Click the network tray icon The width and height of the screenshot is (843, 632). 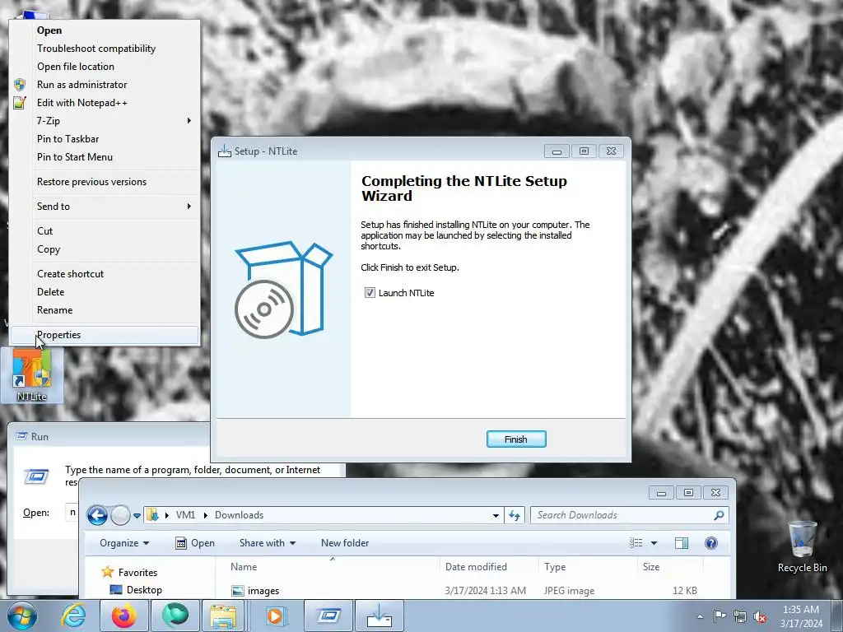pyautogui.click(x=740, y=616)
